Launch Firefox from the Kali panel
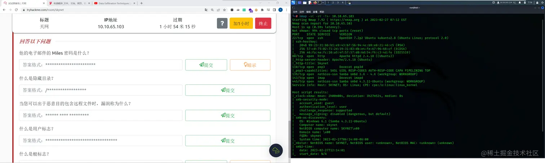 (315, 3)
